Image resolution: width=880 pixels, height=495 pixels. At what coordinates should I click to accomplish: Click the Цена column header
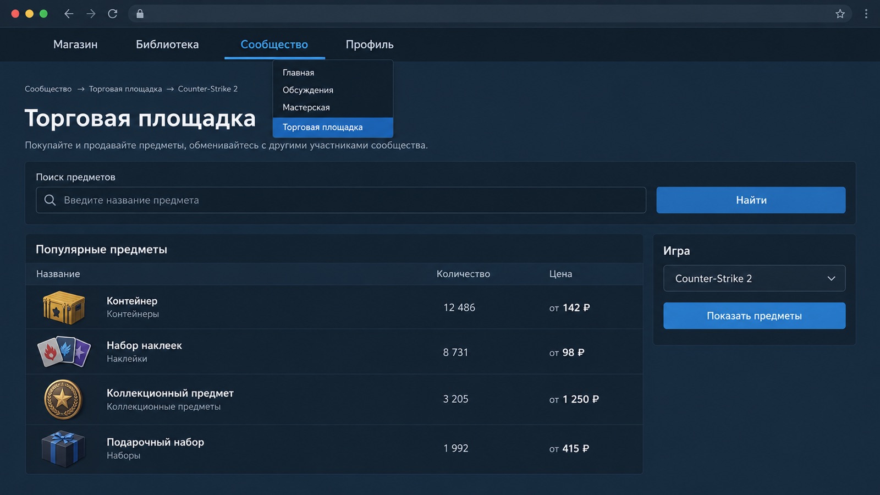(560, 274)
